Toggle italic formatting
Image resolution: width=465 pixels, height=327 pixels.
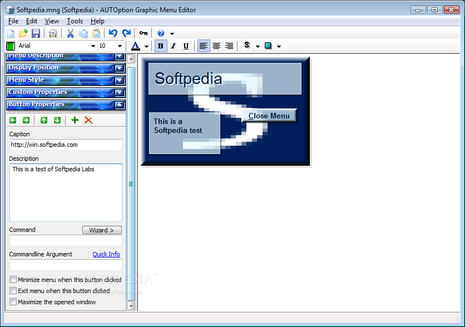[x=174, y=46]
